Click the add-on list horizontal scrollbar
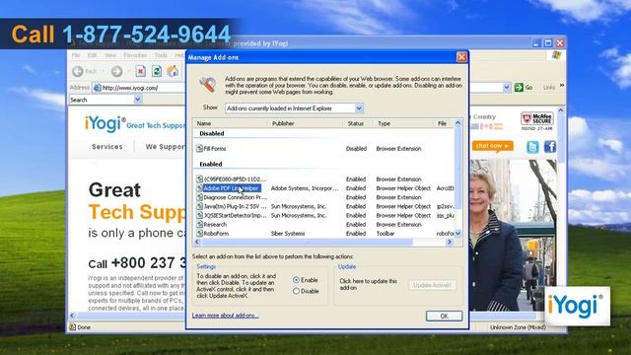This screenshot has height=355, width=631. pyautogui.click(x=307, y=242)
